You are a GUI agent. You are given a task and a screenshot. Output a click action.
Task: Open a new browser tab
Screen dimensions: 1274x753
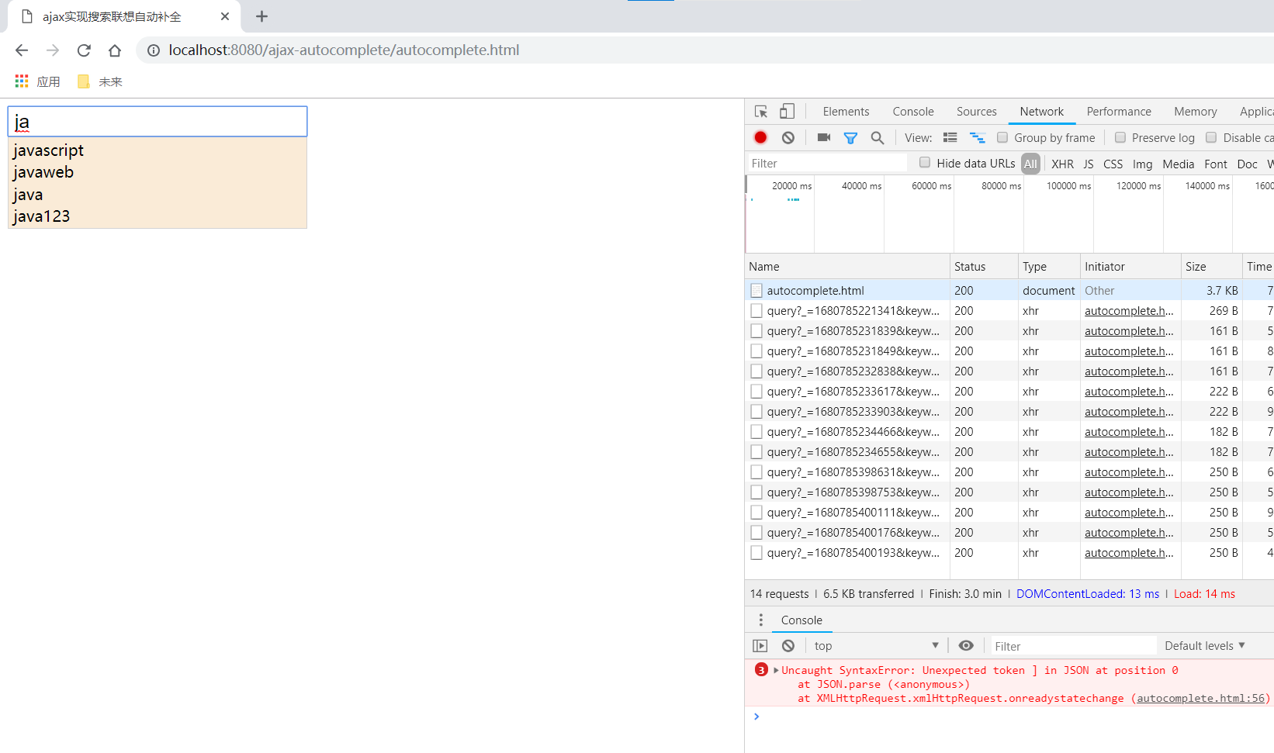(261, 16)
